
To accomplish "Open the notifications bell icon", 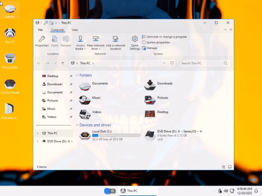I will 256,191.
